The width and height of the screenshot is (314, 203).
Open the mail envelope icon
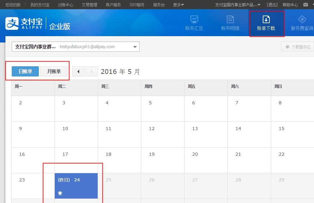coord(306,4)
